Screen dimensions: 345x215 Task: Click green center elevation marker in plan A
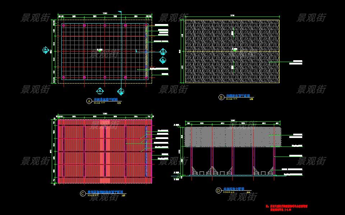pos(99,51)
